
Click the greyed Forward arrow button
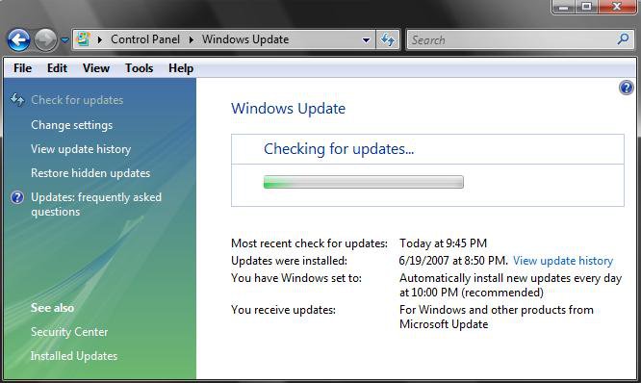click(45, 40)
